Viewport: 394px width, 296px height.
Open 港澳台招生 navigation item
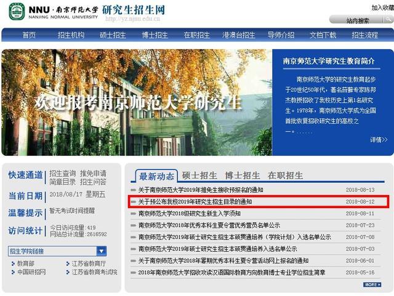[x=239, y=35]
